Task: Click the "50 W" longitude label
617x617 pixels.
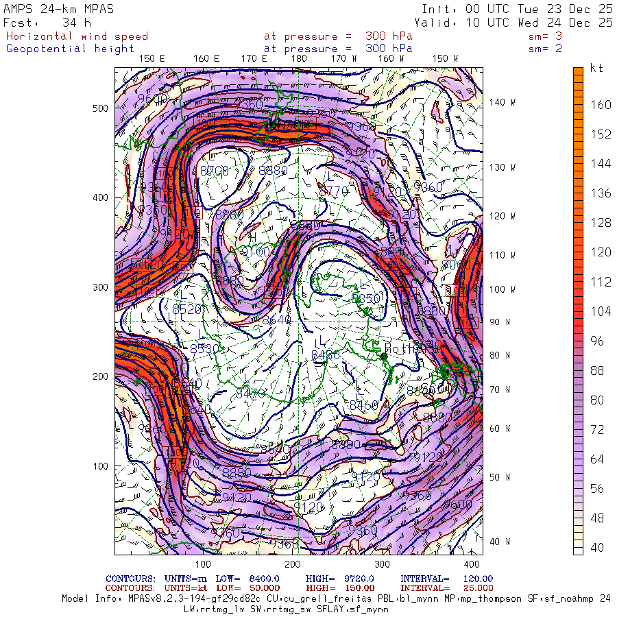Action: click(x=500, y=477)
